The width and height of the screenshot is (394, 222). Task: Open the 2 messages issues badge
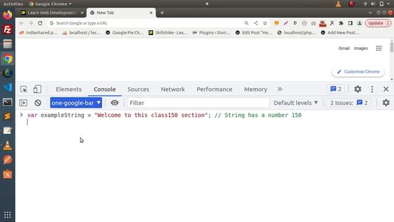[x=336, y=89]
